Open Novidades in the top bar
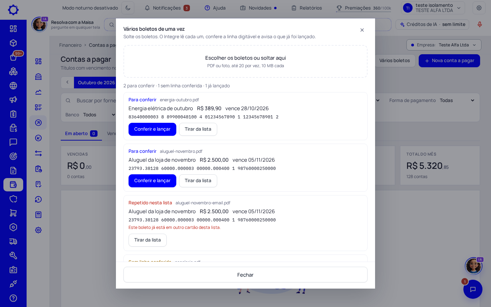Screen dimensions: 491x307 click(258, 8)
